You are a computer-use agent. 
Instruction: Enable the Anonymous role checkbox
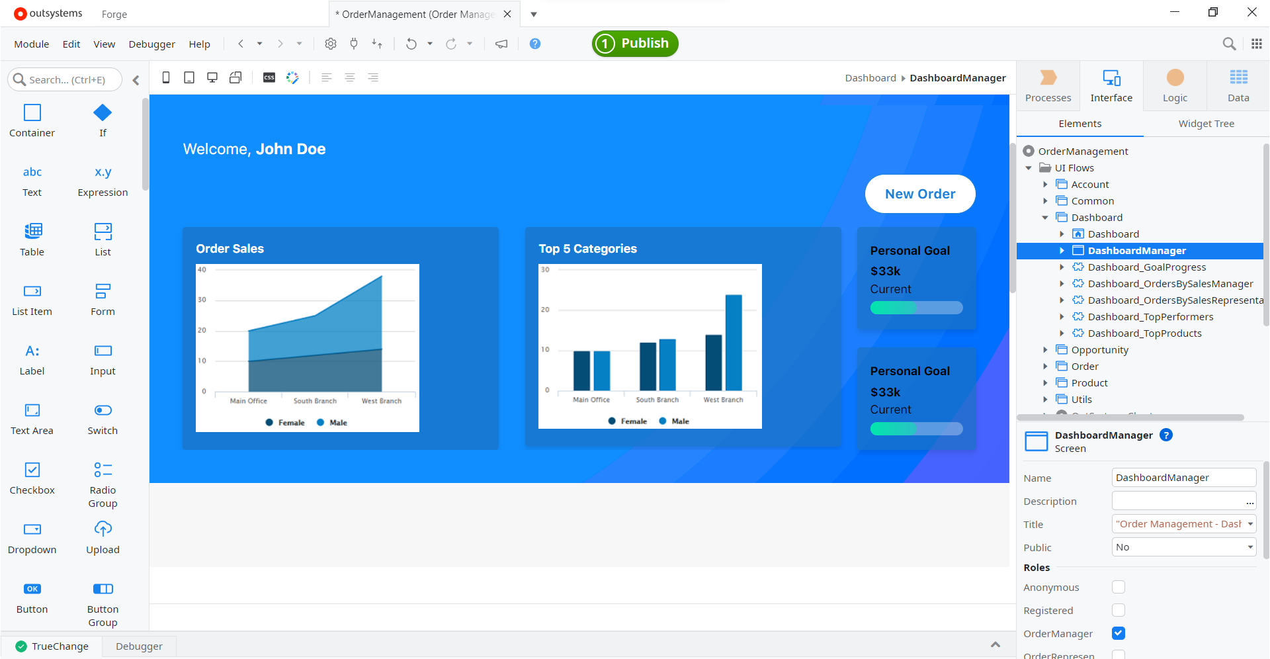point(1119,587)
